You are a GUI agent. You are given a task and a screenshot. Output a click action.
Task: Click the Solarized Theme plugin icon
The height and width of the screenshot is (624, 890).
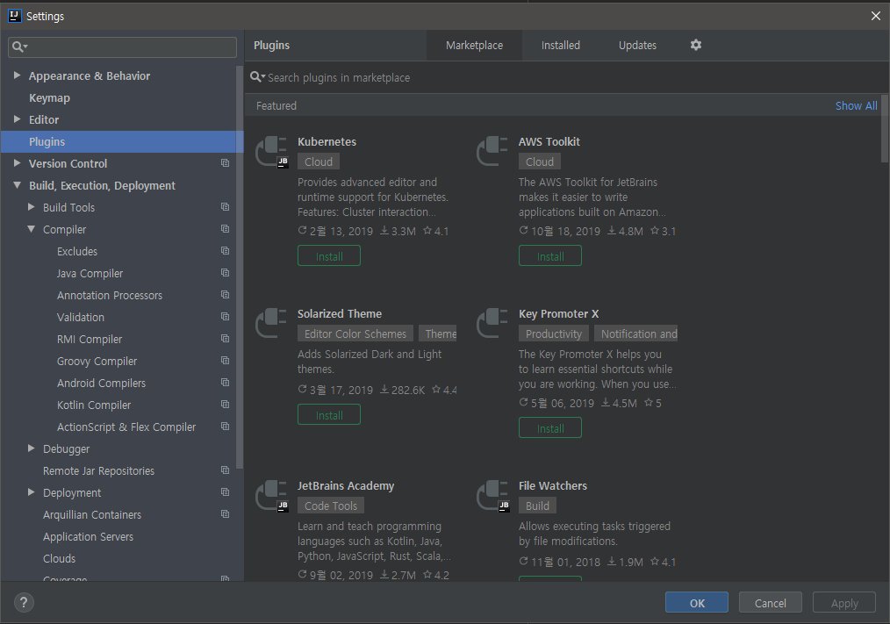click(x=271, y=324)
